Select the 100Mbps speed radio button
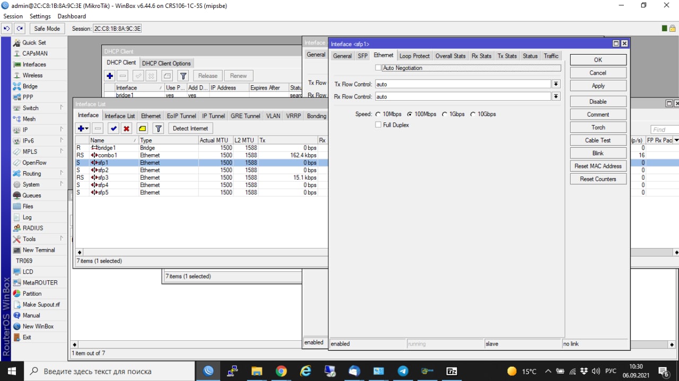Screen dimensions: 679x381 click(410, 114)
